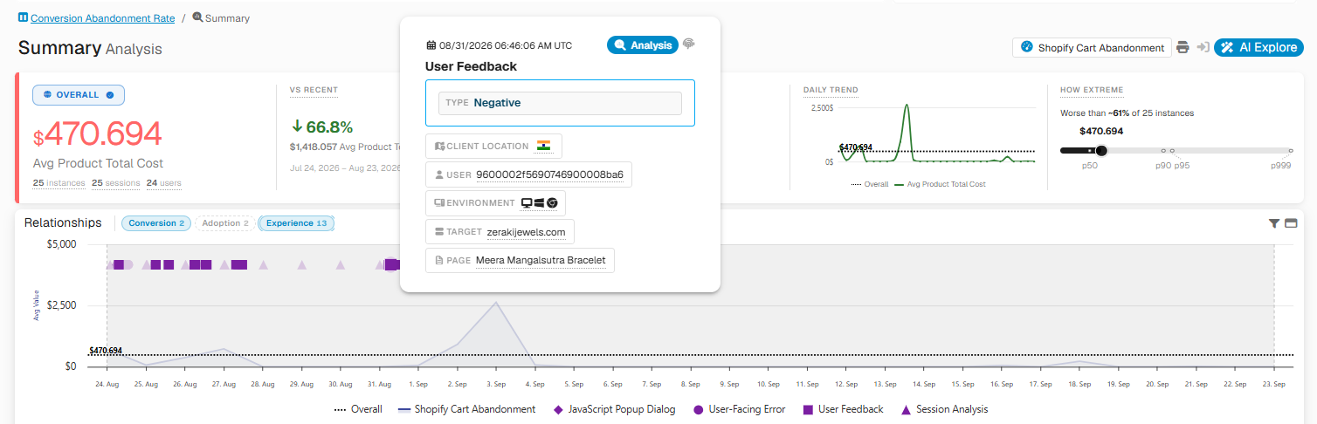
Task: Click the percentile slider handle
Action: click(x=1101, y=151)
